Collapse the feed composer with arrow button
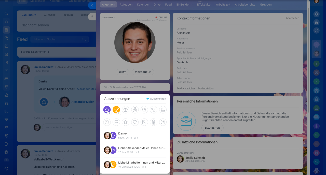This screenshot has height=175, width=326. tap(92, 17)
